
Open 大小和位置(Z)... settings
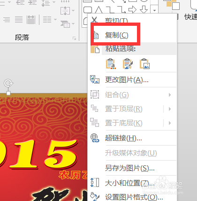point(129,183)
